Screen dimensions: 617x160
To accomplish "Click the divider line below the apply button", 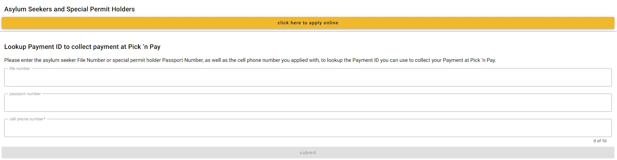I will pos(308,31).
